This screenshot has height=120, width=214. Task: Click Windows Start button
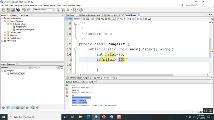pyautogui.click(x=4, y=117)
